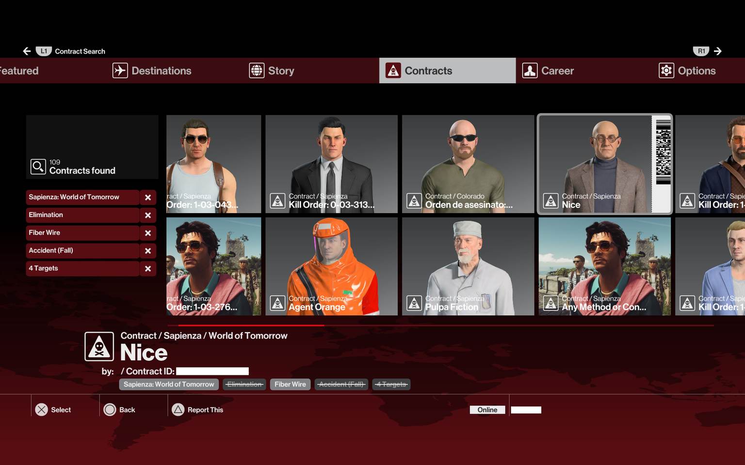The height and width of the screenshot is (465, 745).
Task: Open the Destinations tab
Action: click(x=152, y=71)
